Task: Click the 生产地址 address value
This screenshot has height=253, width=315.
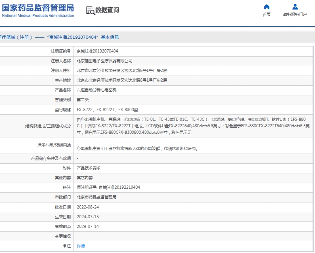Action: pos(122,80)
